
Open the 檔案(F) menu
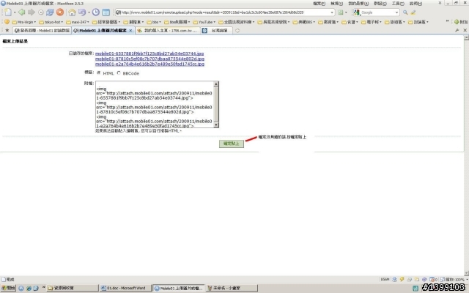(319, 4)
